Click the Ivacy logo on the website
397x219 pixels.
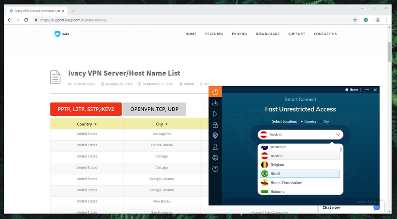coord(62,34)
